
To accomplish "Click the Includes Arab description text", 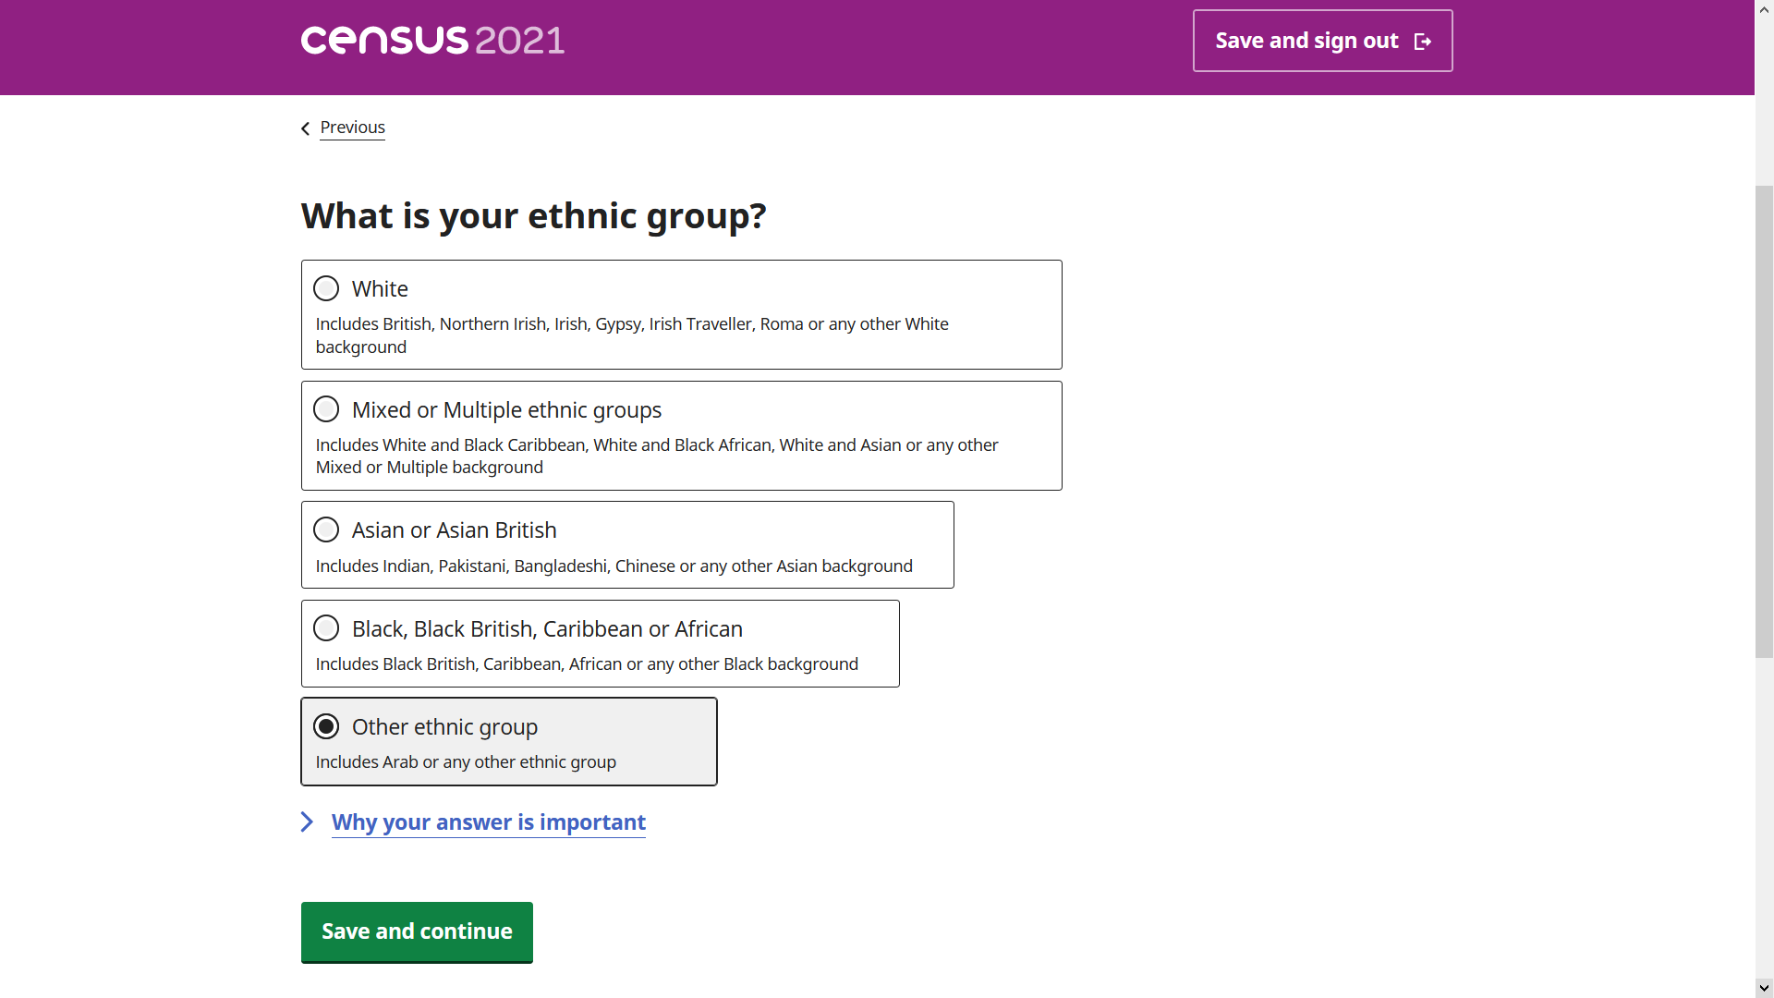I will (466, 761).
